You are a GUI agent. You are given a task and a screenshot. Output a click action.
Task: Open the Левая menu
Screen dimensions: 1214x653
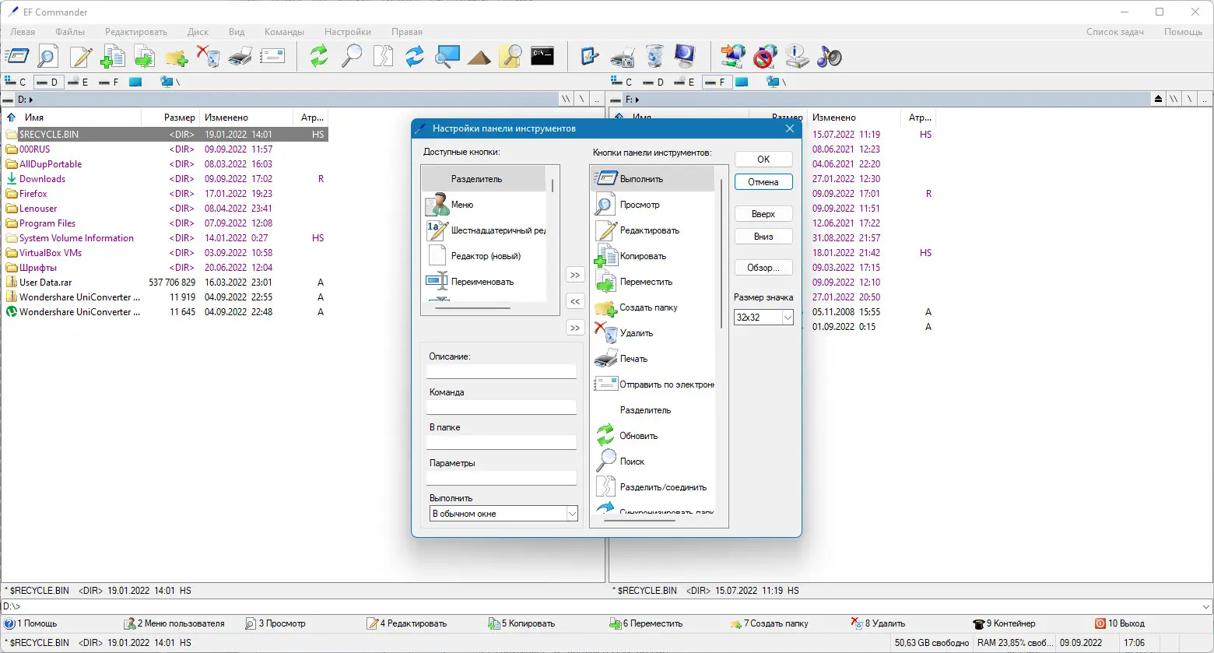(23, 32)
